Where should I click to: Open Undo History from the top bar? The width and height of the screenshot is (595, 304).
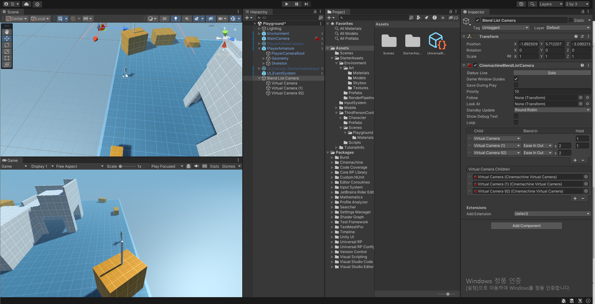click(521, 4)
